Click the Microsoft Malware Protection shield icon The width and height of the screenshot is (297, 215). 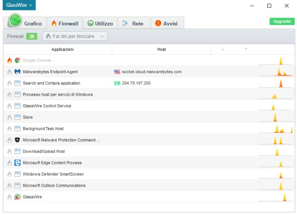[17, 140]
